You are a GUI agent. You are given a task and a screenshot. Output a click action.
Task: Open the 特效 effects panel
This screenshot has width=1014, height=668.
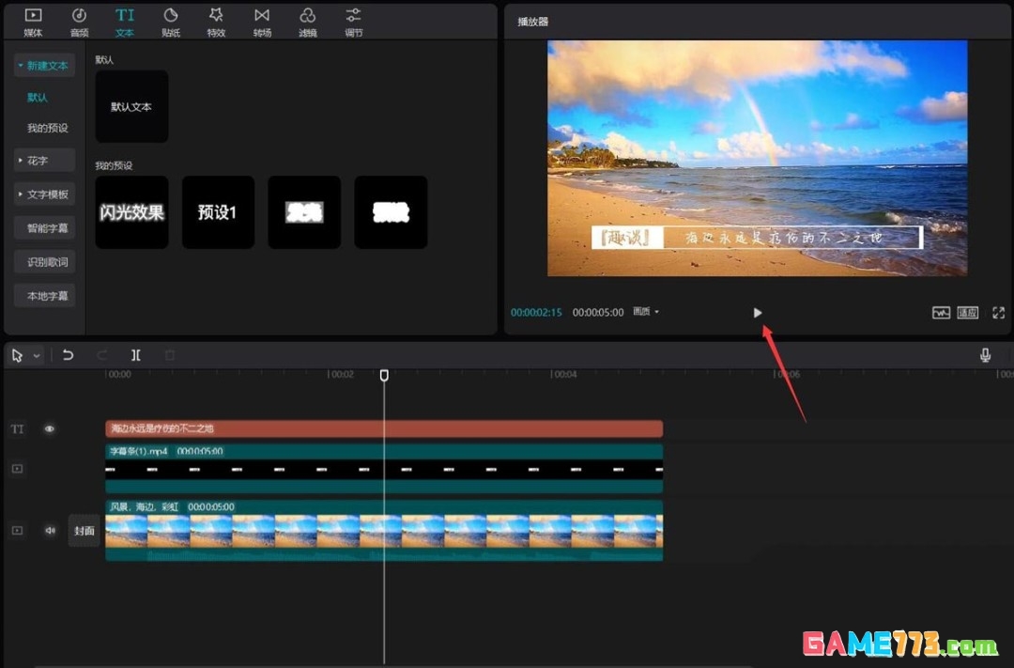pyautogui.click(x=216, y=22)
